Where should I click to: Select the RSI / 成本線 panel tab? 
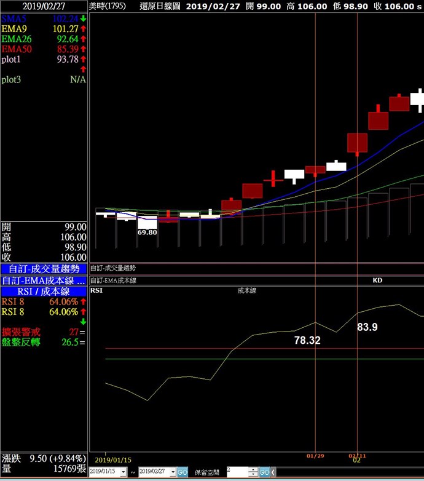(x=44, y=292)
